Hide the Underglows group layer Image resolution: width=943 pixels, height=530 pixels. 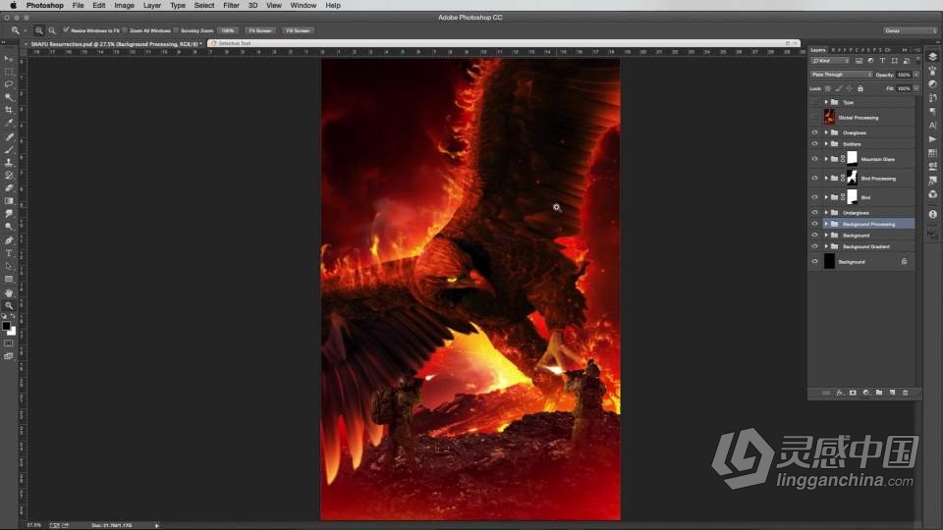point(814,212)
